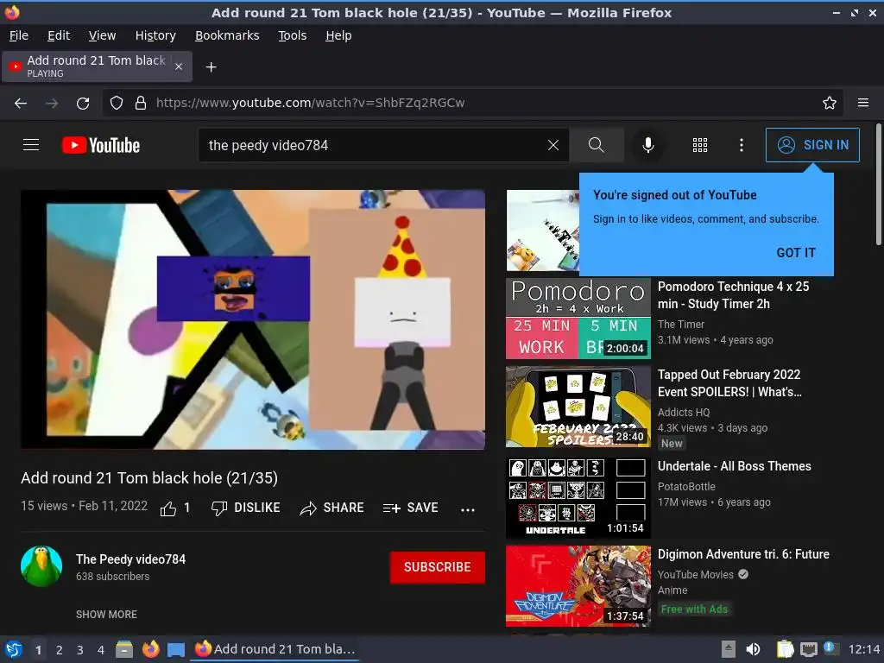Image resolution: width=884 pixels, height=663 pixels.
Task: Open more actions ellipsis under video
Action: click(467, 509)
